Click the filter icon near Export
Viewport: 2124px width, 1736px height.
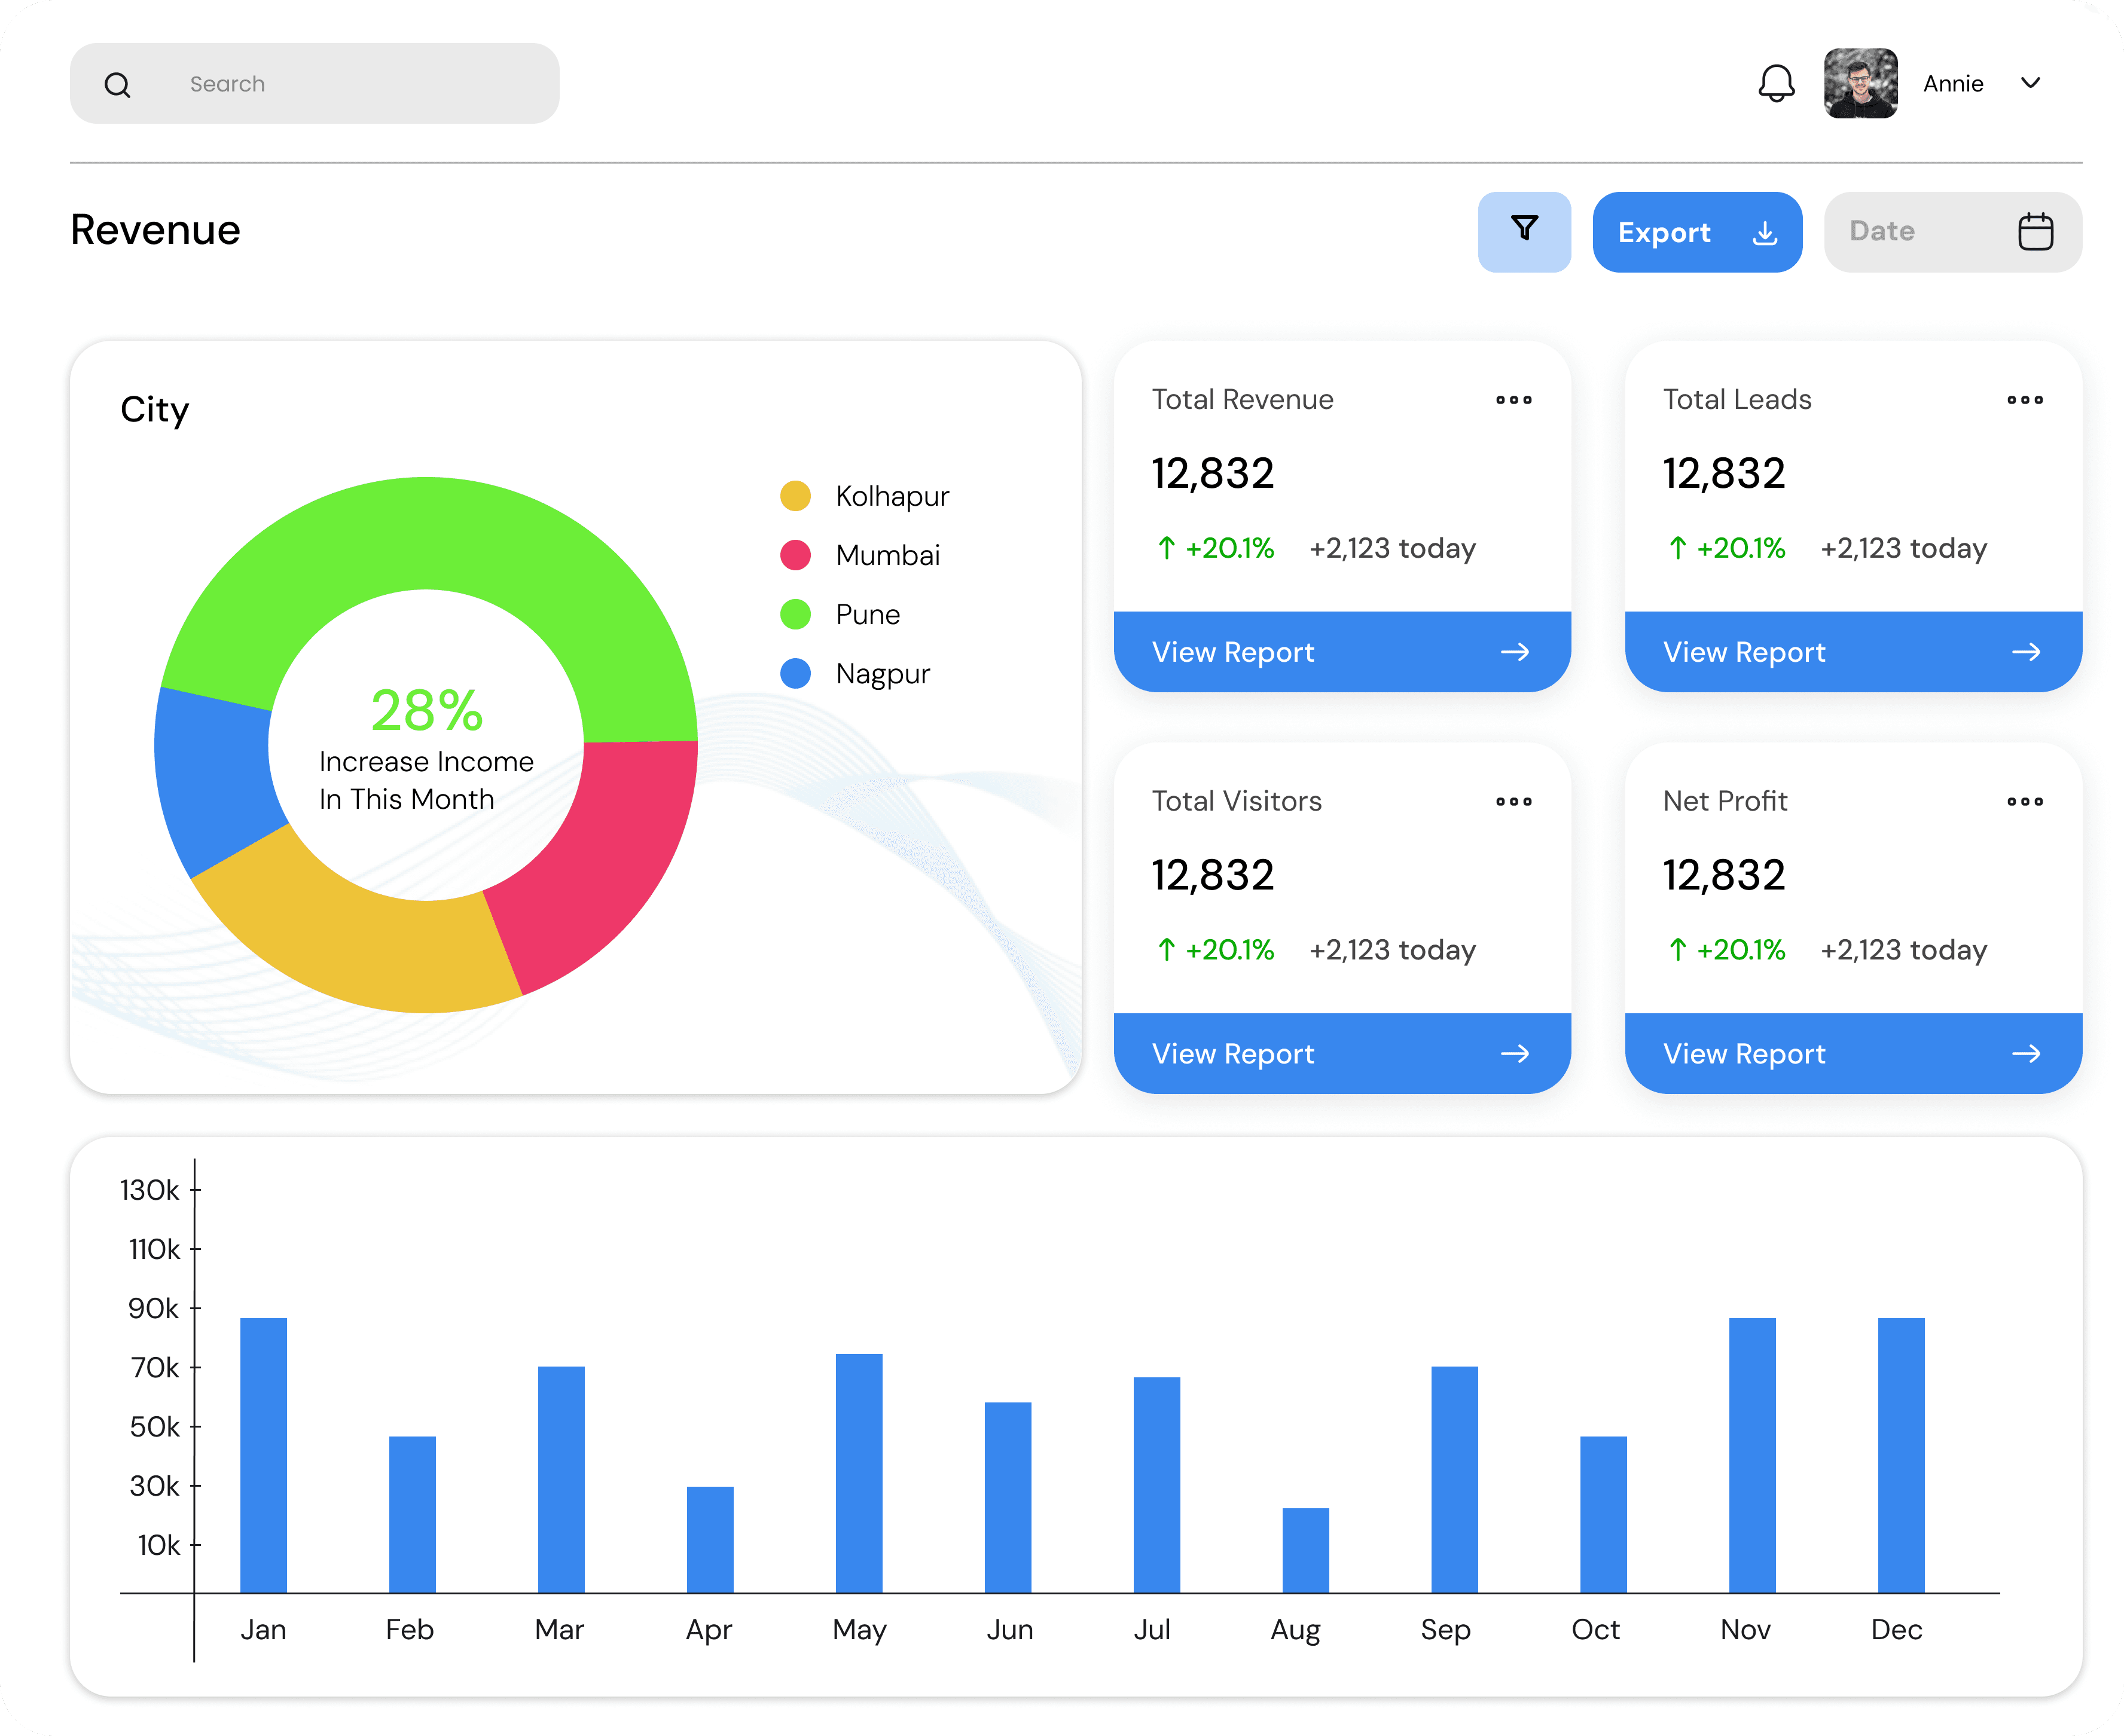click(x=1524, y=231)
